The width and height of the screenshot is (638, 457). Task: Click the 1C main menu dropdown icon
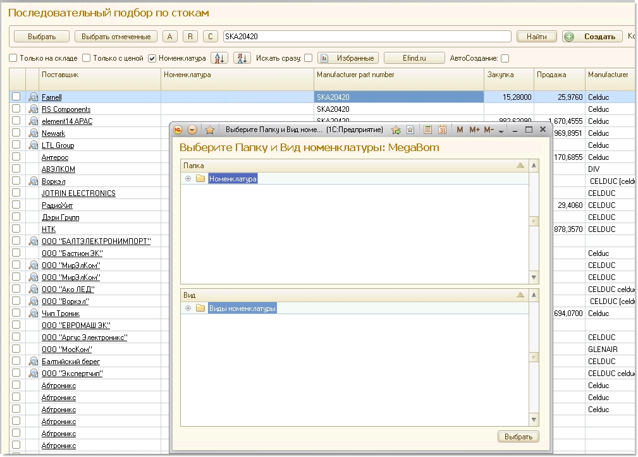(x=192, y=130)
